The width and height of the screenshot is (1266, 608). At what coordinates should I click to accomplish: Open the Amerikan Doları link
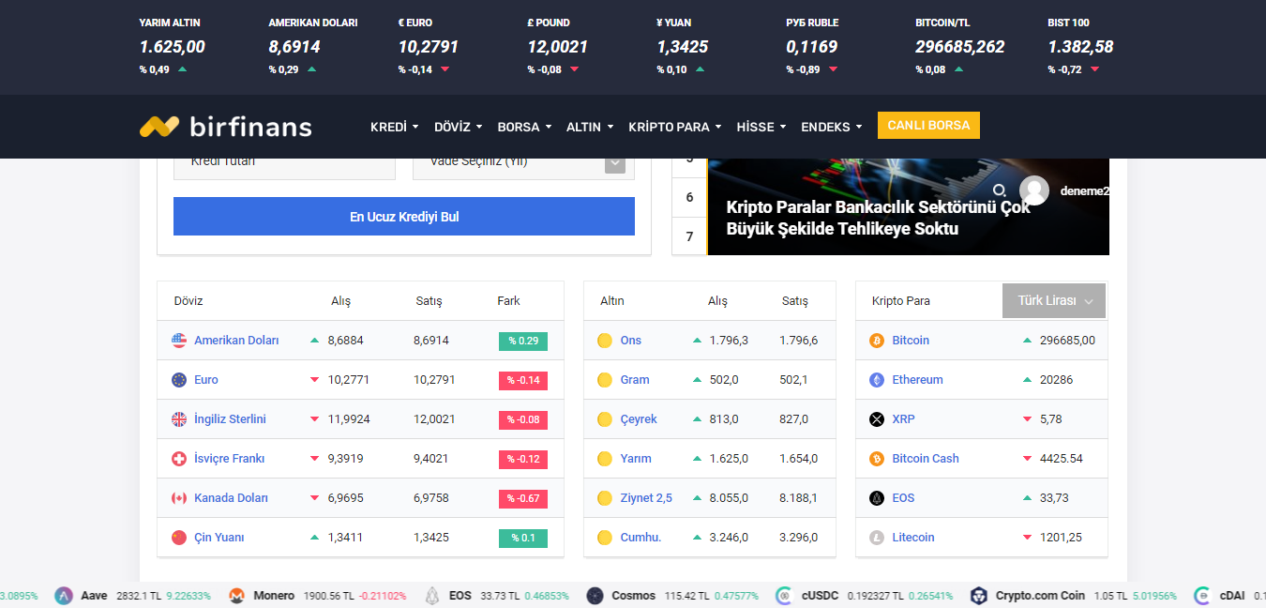point(236,341)
